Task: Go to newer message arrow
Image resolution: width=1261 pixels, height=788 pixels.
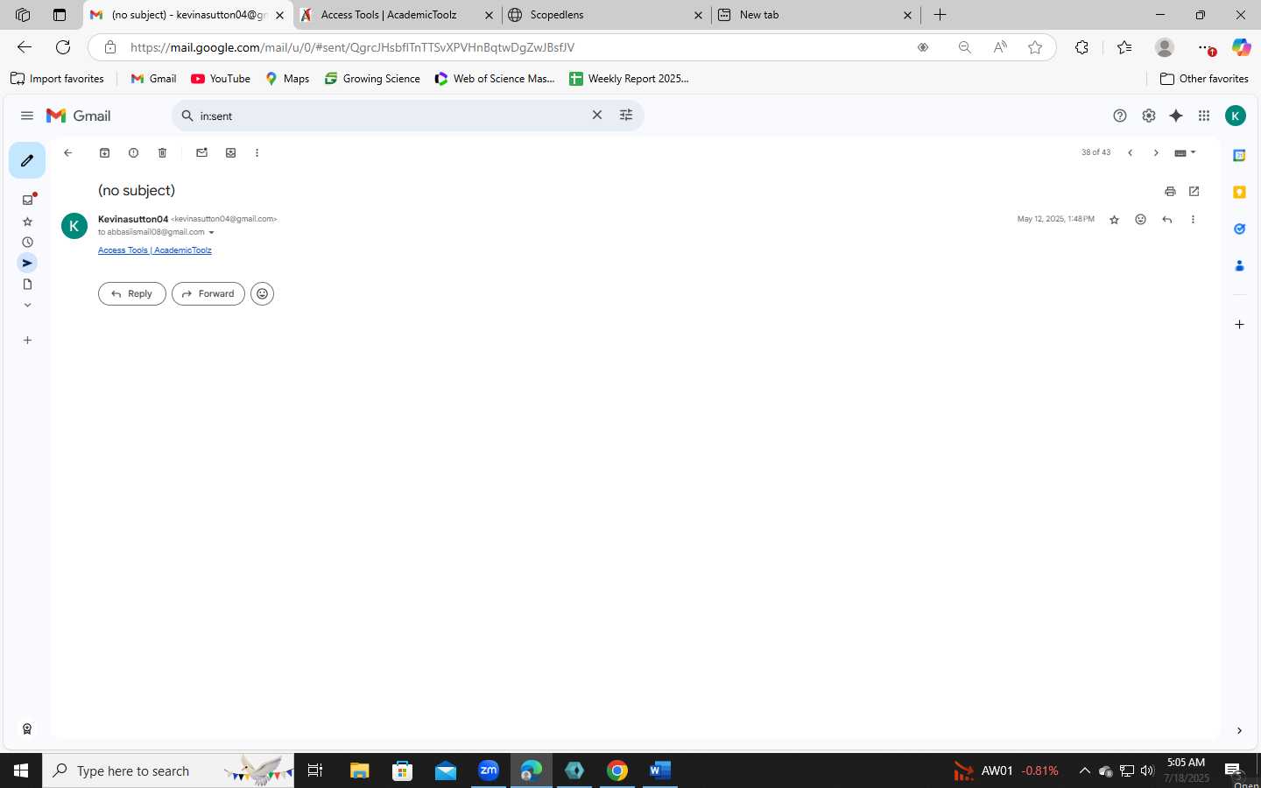Action: coord(1130,153)
